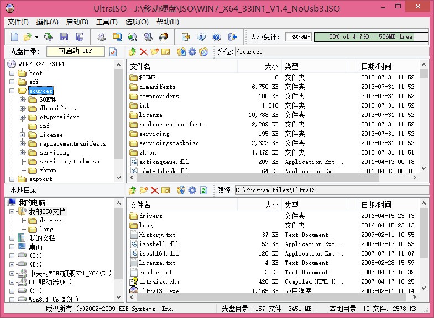Open the Help question mark icon

[217, 37]
